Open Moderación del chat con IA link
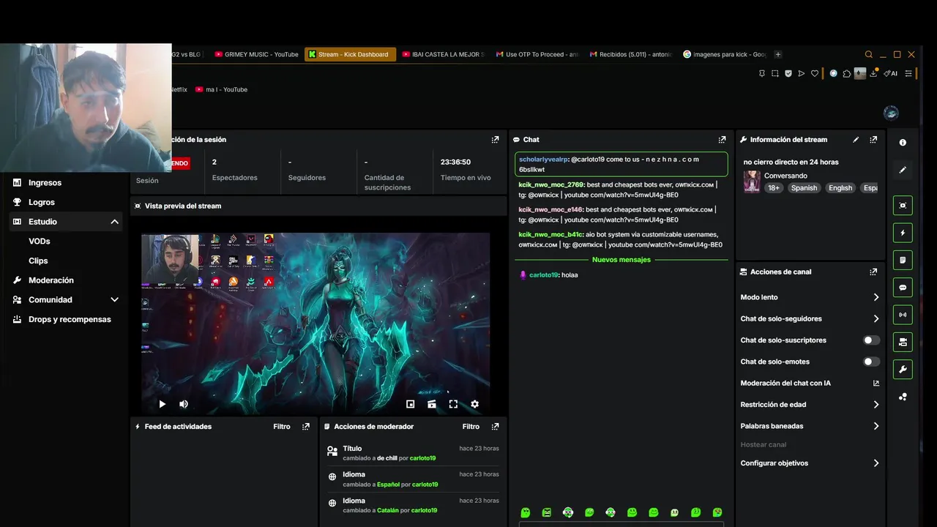Viewport: 937px width, 527px height. pyautogui.click(x=810, y=383)
